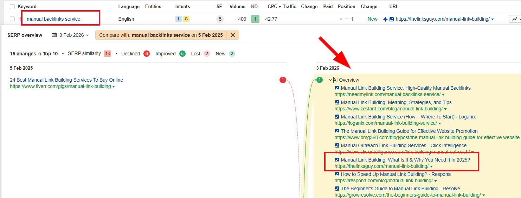Expand the caret after the fiverr URL
Image resolution: width=521 pixels, height=198 pixels.
[114, 87]
